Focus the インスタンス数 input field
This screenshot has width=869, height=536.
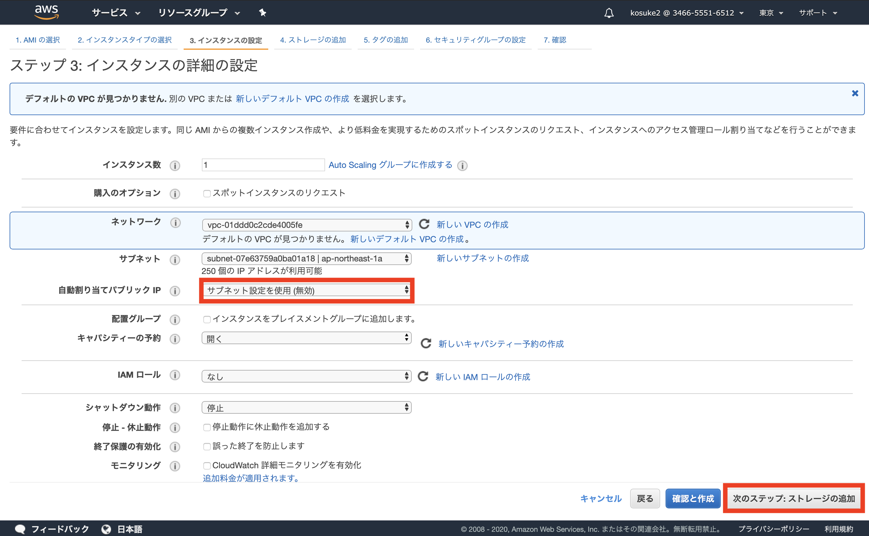pyautogui.click(x=263, y=165)
